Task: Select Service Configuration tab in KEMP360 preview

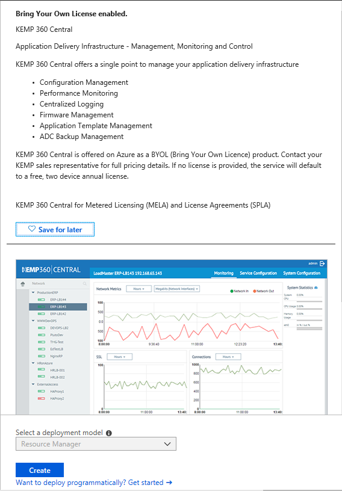Action: pos(258,273)
